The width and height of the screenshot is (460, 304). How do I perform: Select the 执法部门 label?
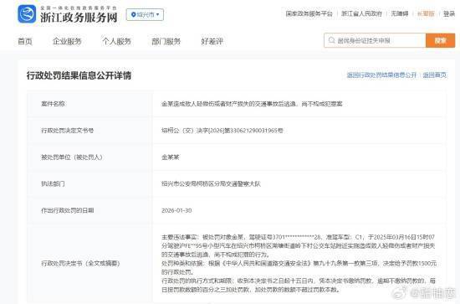[53, 184]
